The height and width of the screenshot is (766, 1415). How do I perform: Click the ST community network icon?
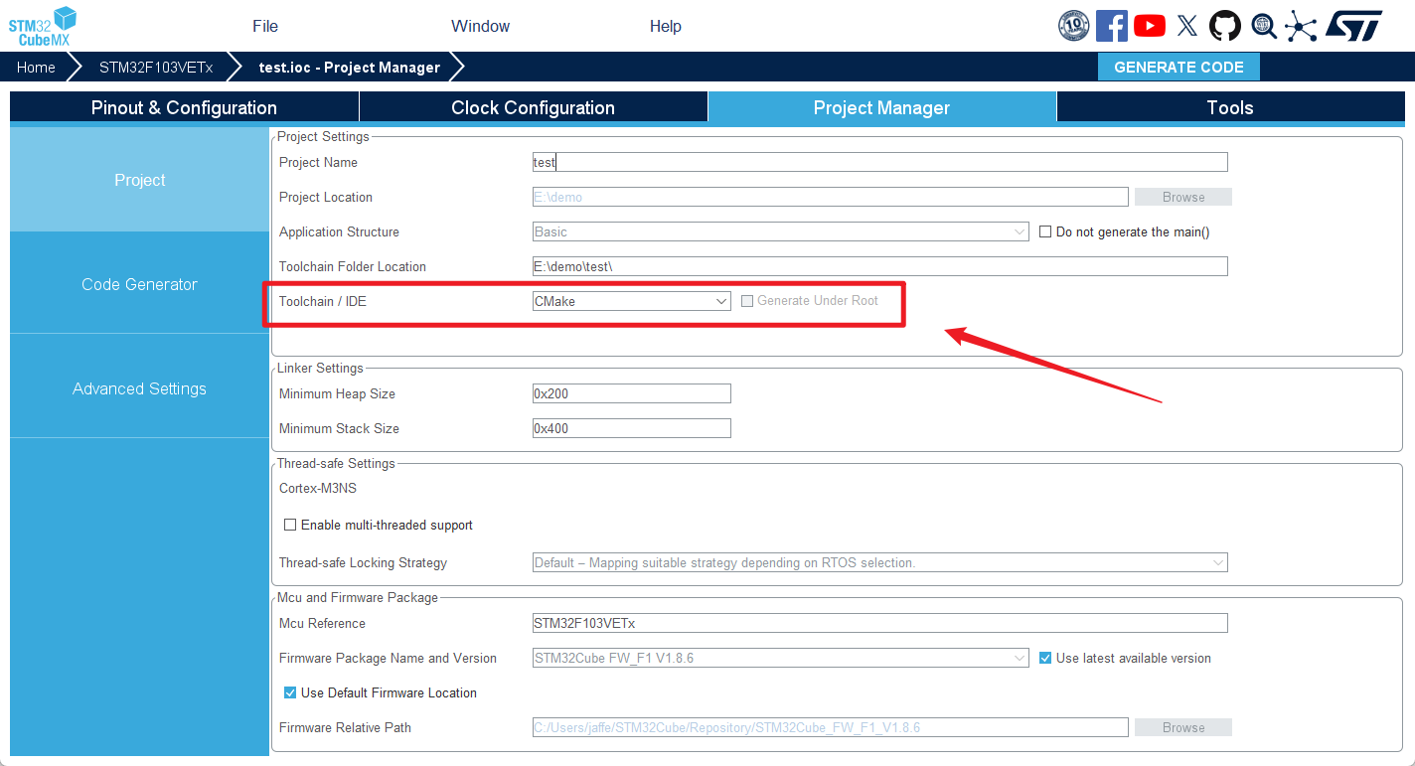click(x=1301, y=26)
